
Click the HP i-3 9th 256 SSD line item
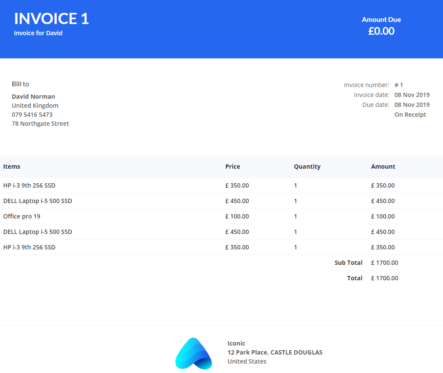(29, 185)
